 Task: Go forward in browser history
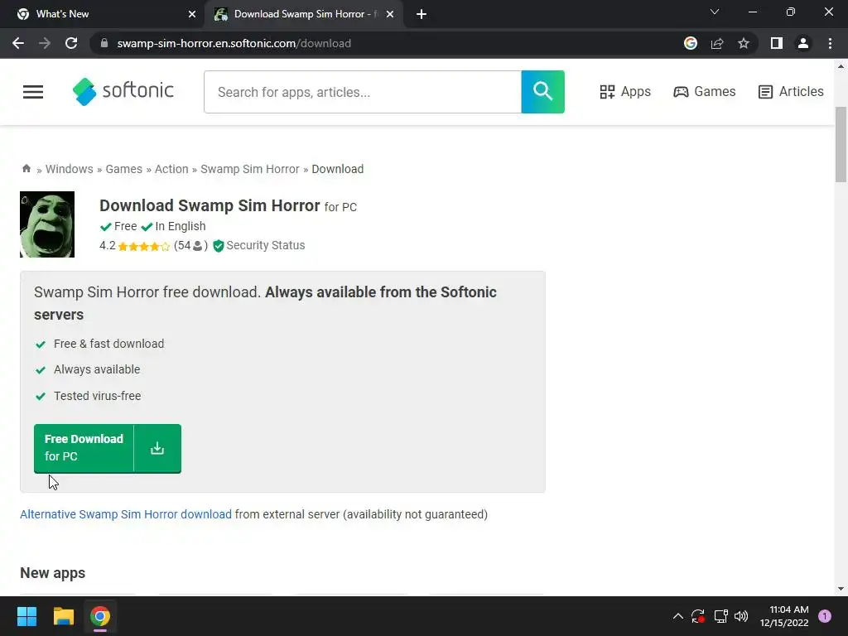click(x=45, y=43)
